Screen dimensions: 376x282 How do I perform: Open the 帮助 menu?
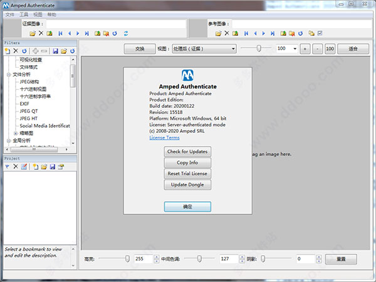(51, 14)
